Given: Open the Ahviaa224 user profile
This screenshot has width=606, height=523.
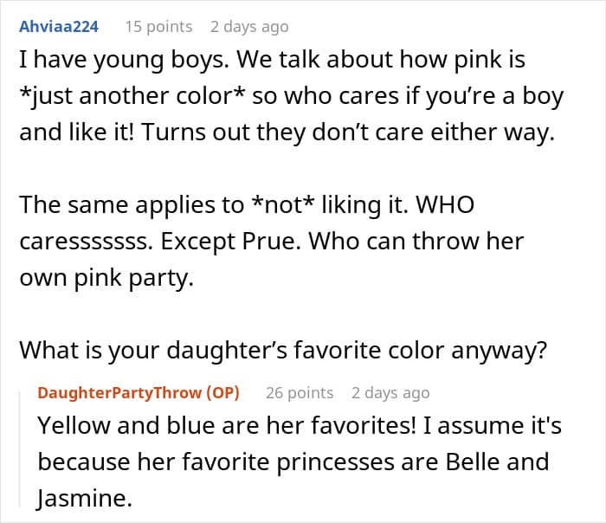Looking at the screenshot, I should coord(59,27).
